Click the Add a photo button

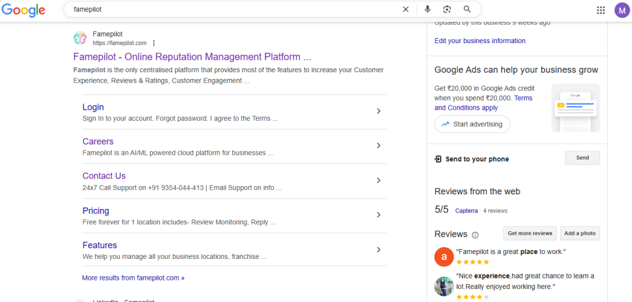pyautogui.click(x=580, y=233)
